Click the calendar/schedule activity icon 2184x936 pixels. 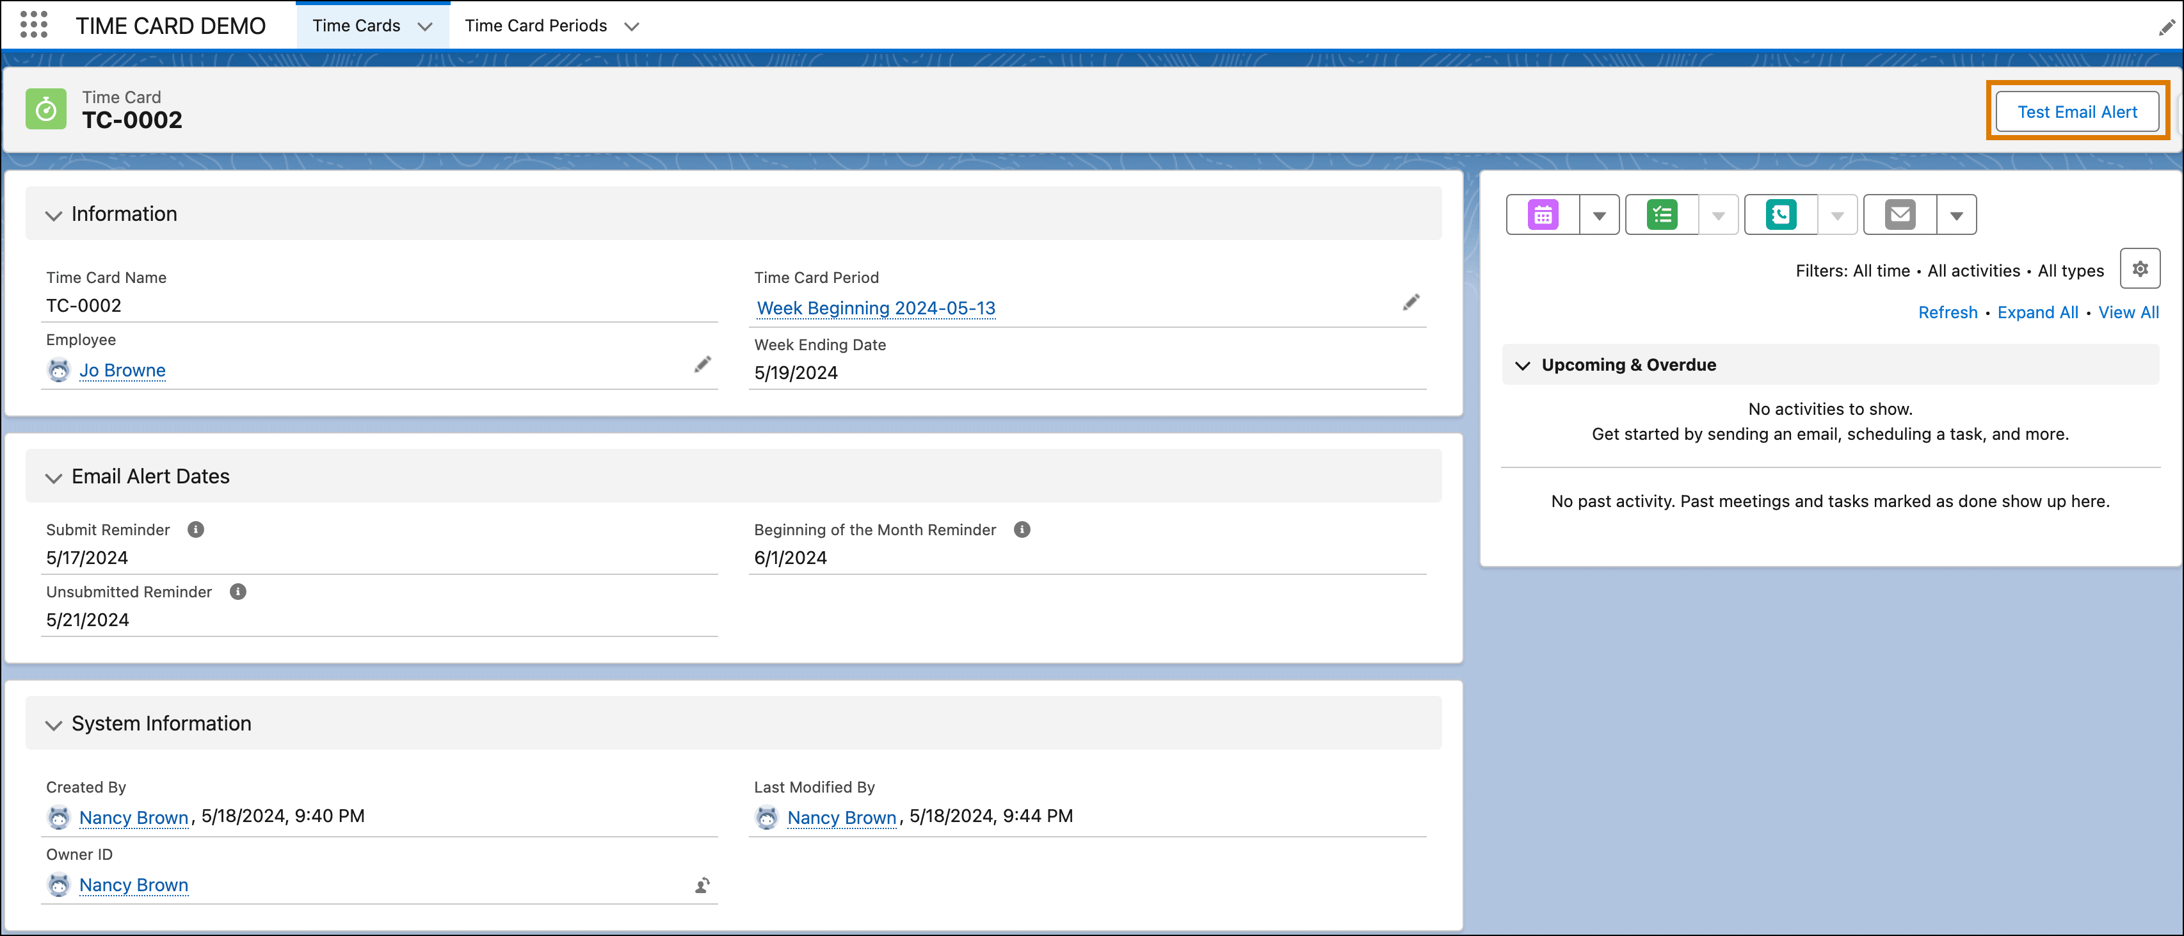1543,214
